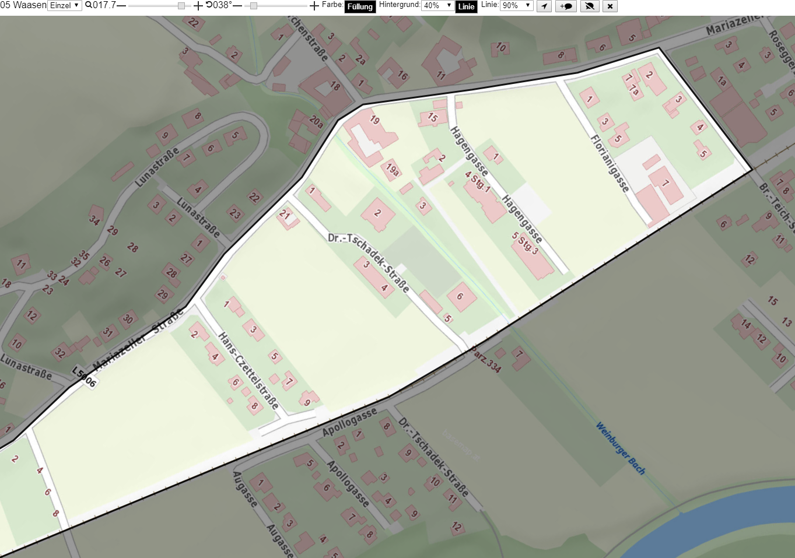Click the magnifier zoom icon
This screenshot has width=795, height=558.
click(x=89, y=5)
